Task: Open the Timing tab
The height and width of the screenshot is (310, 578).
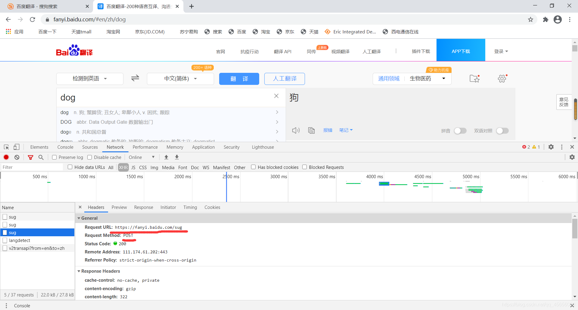Action: point(190,207)
